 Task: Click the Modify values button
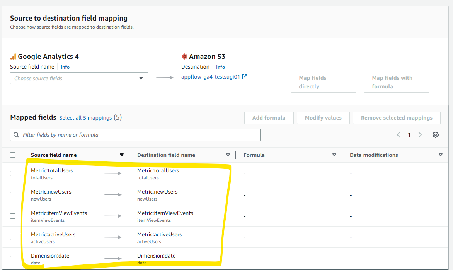pos(323,118)
